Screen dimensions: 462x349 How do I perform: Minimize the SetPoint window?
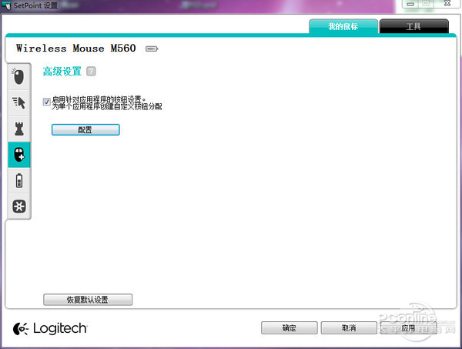coord(410,4)
